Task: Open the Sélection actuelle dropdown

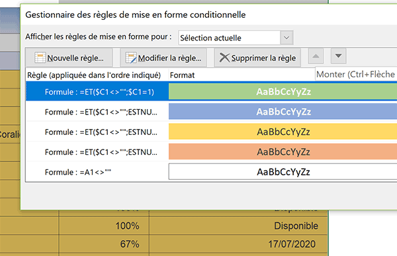Action: click(287, 38)
